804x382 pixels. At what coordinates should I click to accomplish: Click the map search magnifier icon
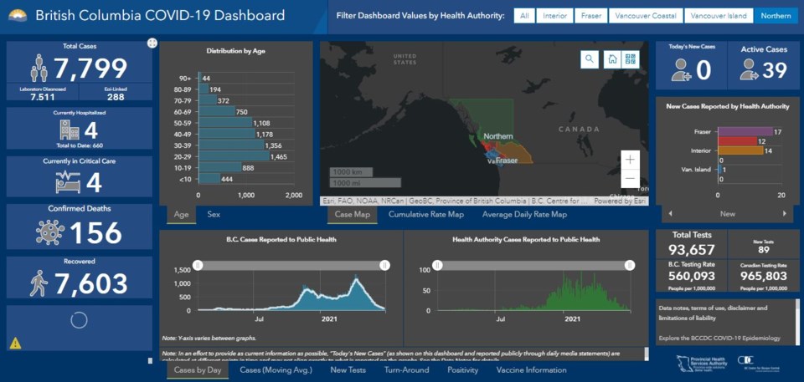[590, 59]
